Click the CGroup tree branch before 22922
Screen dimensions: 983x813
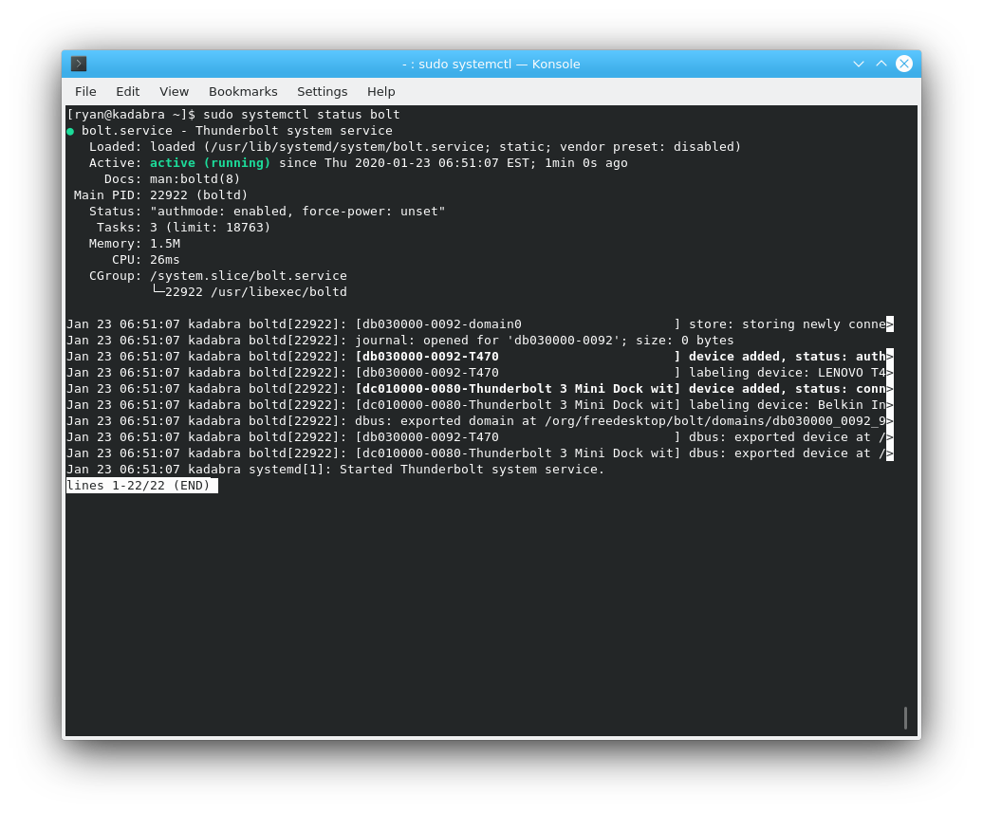click(x=158, y=291)
